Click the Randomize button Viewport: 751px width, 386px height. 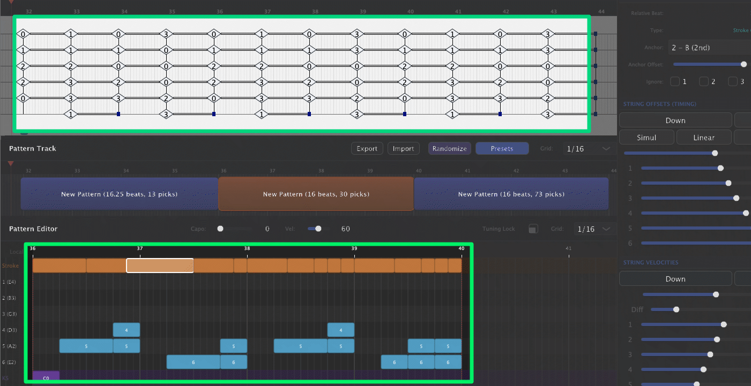click(x=449, y=148)
